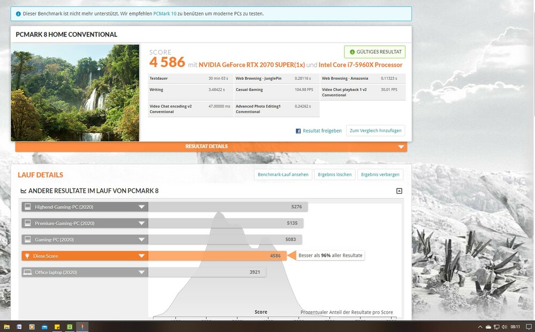Screen dimensions: 535x332
Task: Click the PCMARK 8 HOME CONVENTIONAL heading
Action: pos(66,34)
